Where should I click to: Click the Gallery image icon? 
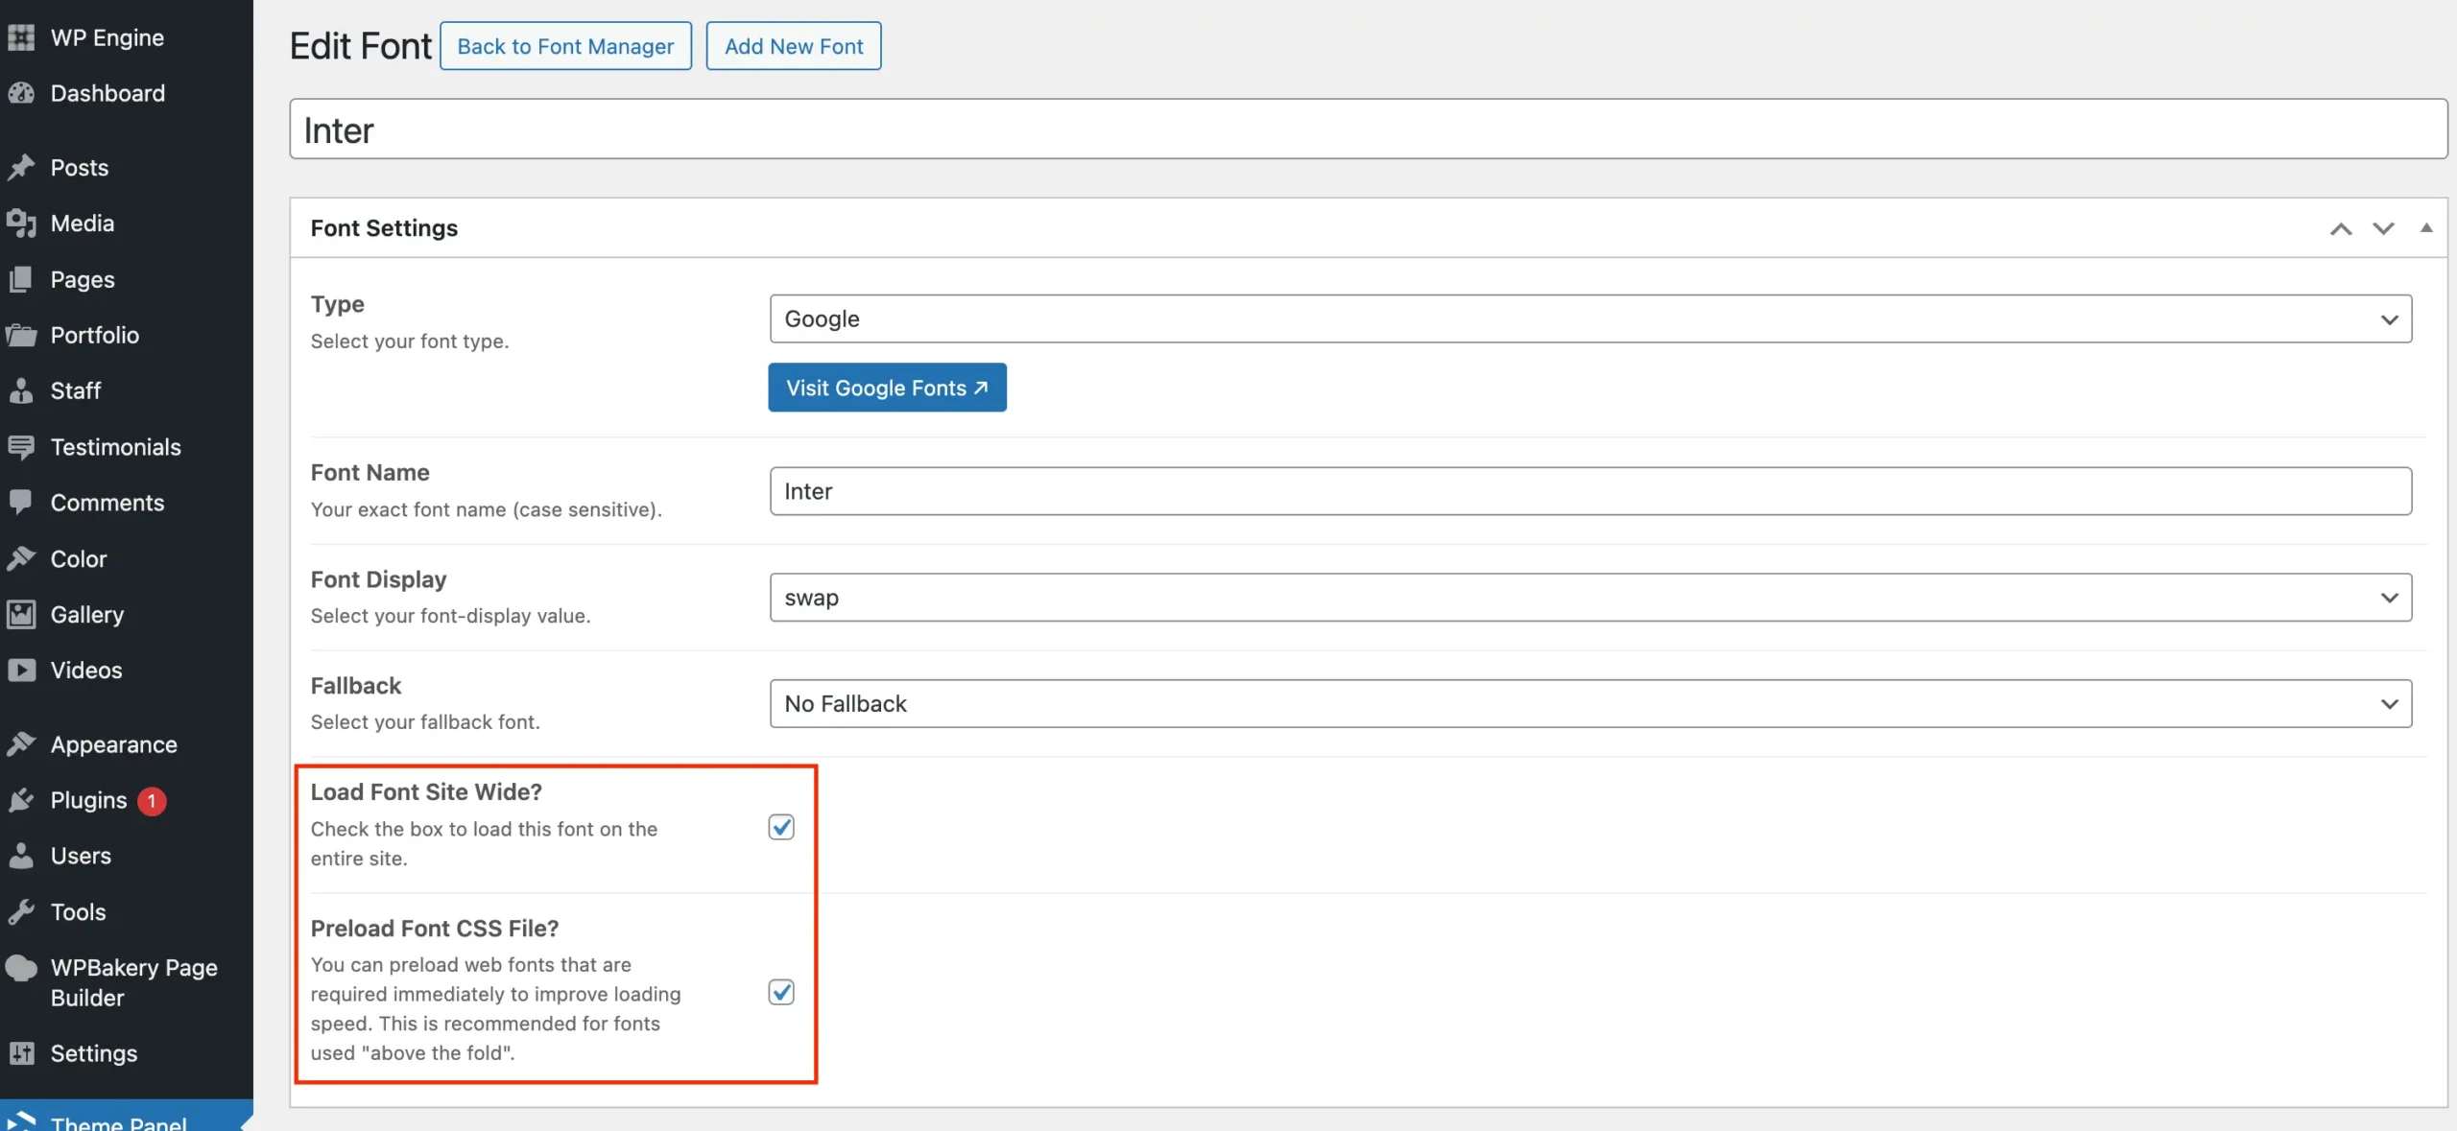[x=21, y=614]
